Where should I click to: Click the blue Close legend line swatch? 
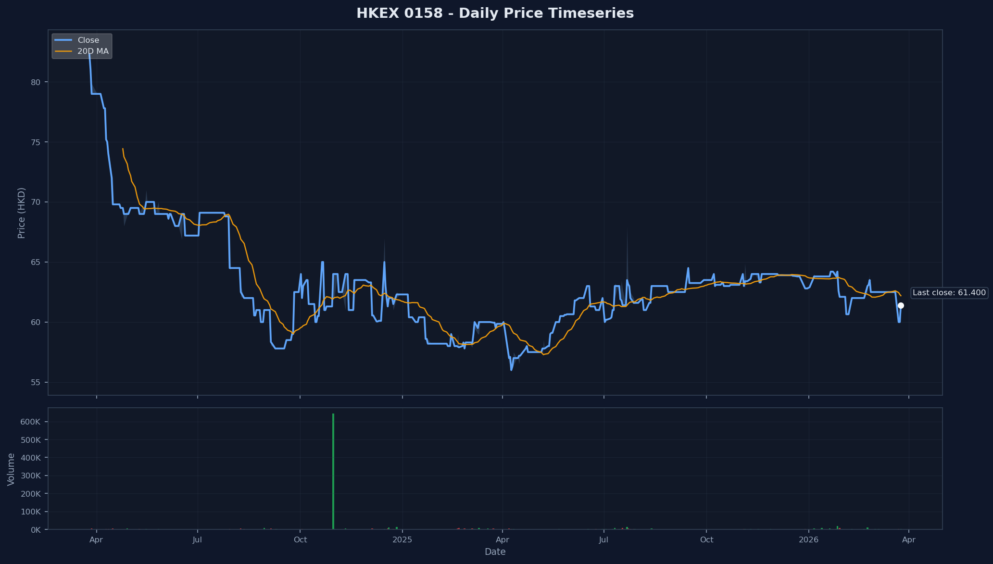63,40
